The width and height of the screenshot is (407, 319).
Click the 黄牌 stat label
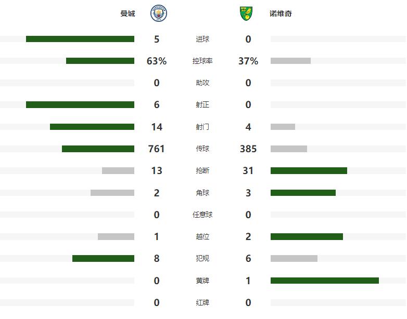click(202, 281)
